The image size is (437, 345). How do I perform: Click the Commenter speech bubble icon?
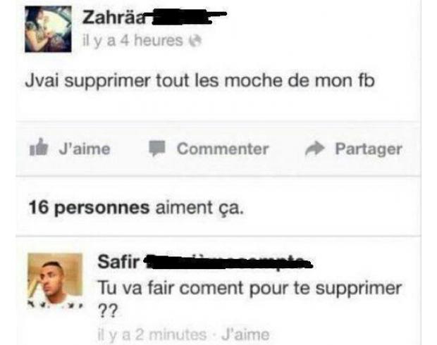point(157,149)
